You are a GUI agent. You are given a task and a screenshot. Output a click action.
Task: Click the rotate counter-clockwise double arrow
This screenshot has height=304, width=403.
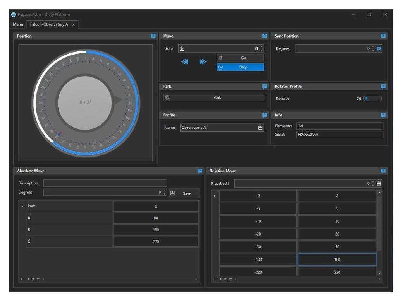pyautogui.click(x=185, y=62)
